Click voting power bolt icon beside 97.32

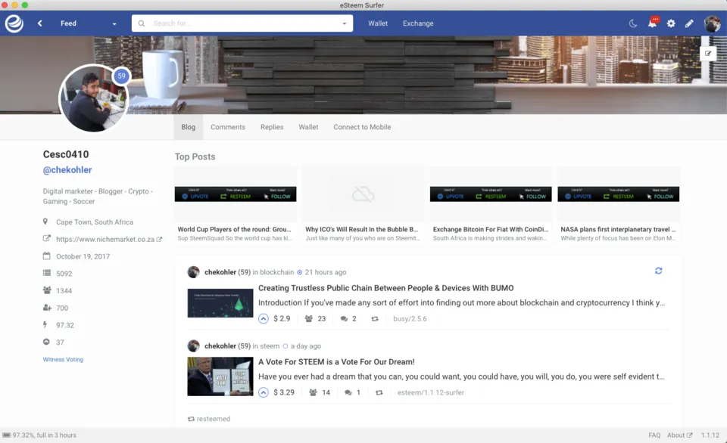coord(45,324)
